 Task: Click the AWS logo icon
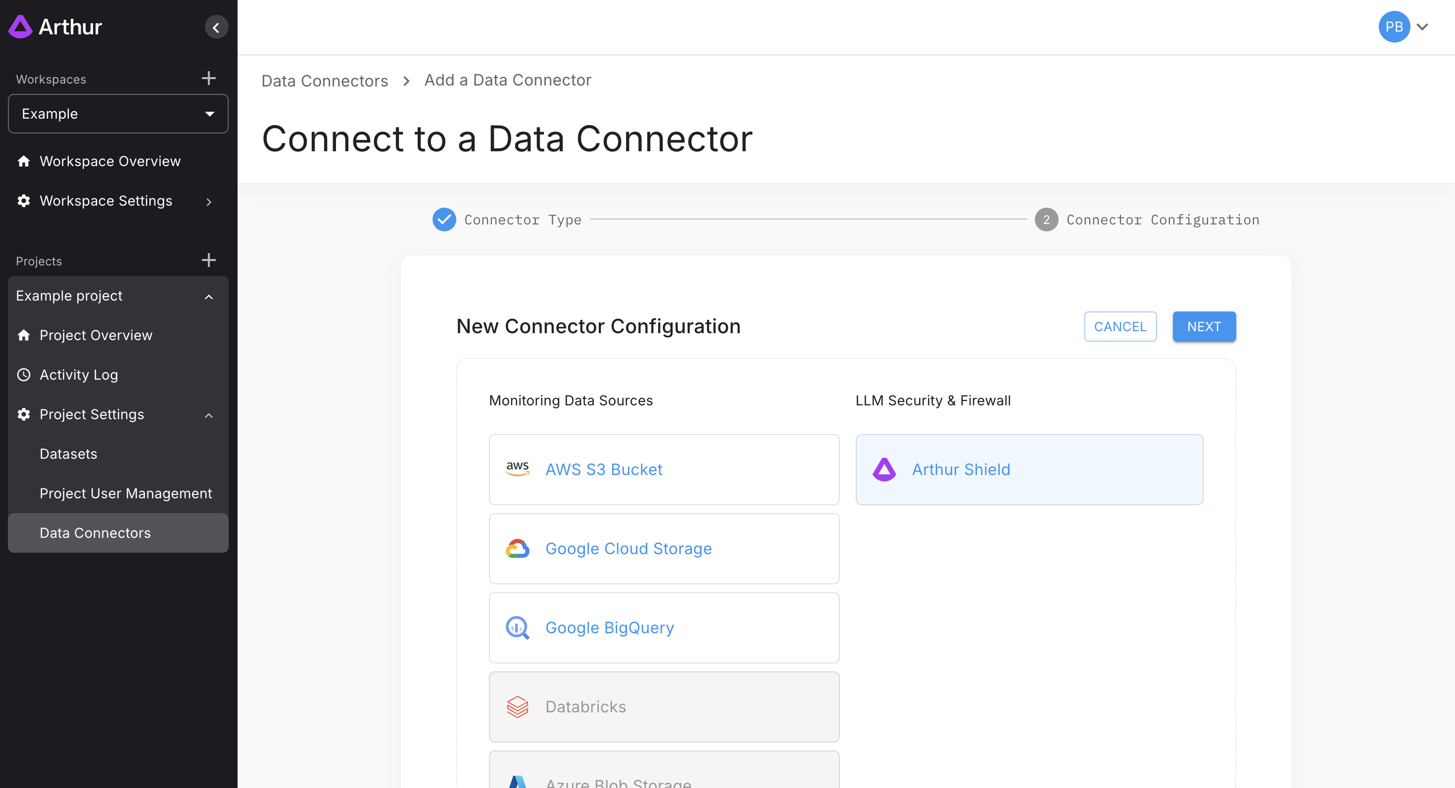(517, 469)
